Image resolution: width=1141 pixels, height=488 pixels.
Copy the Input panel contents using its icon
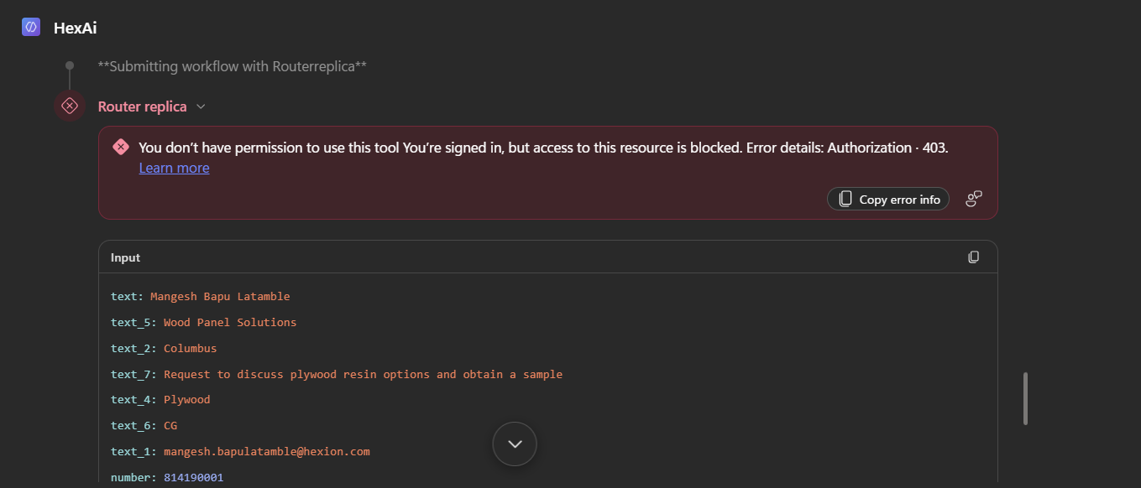click(x=974, y=257)
